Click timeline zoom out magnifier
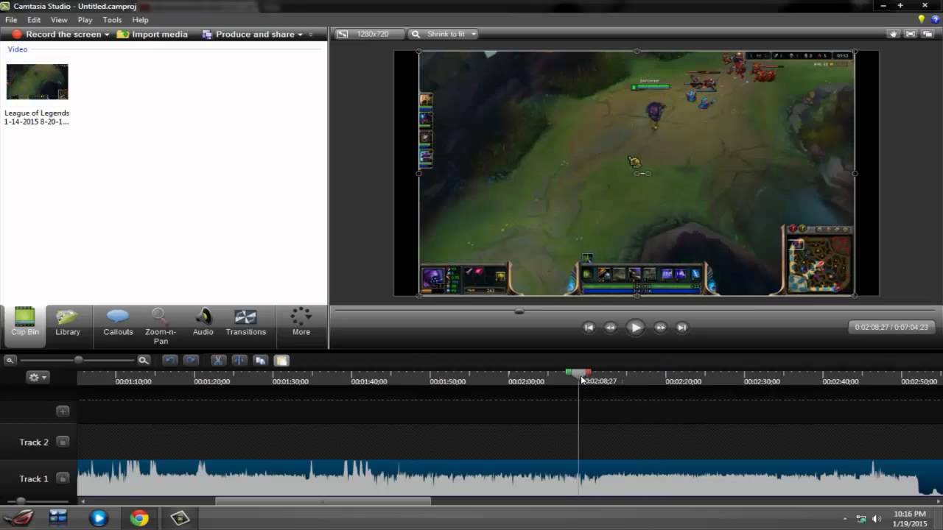 (x=10, y=361)
